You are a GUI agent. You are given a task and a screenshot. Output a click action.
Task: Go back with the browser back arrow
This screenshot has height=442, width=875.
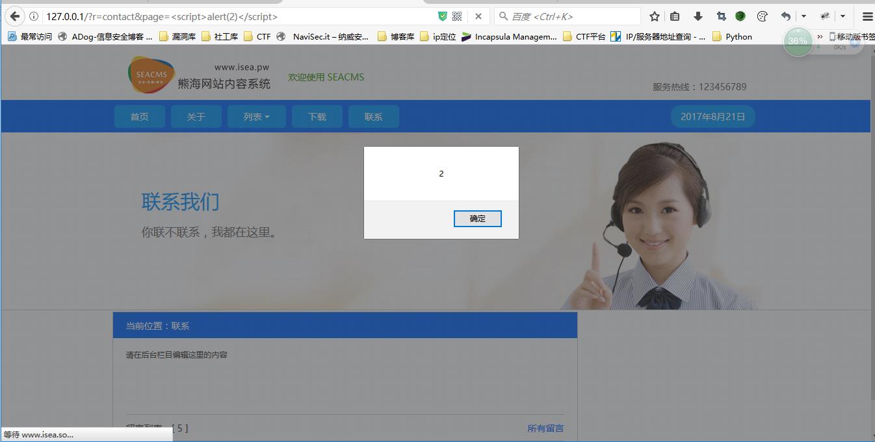point(14,16)
